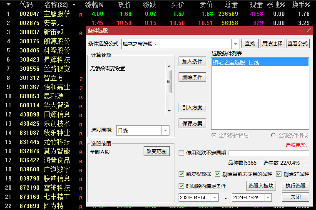Image resolution: width=316 pixels, height=210 pixels.
Task: Select 镇宅之宝选股 日线 in condition list
Action: coord(260,62)
